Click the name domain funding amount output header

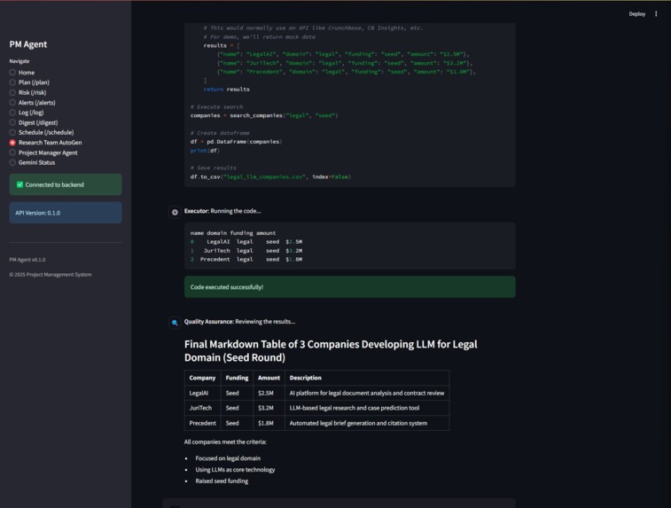pos(233,233)
